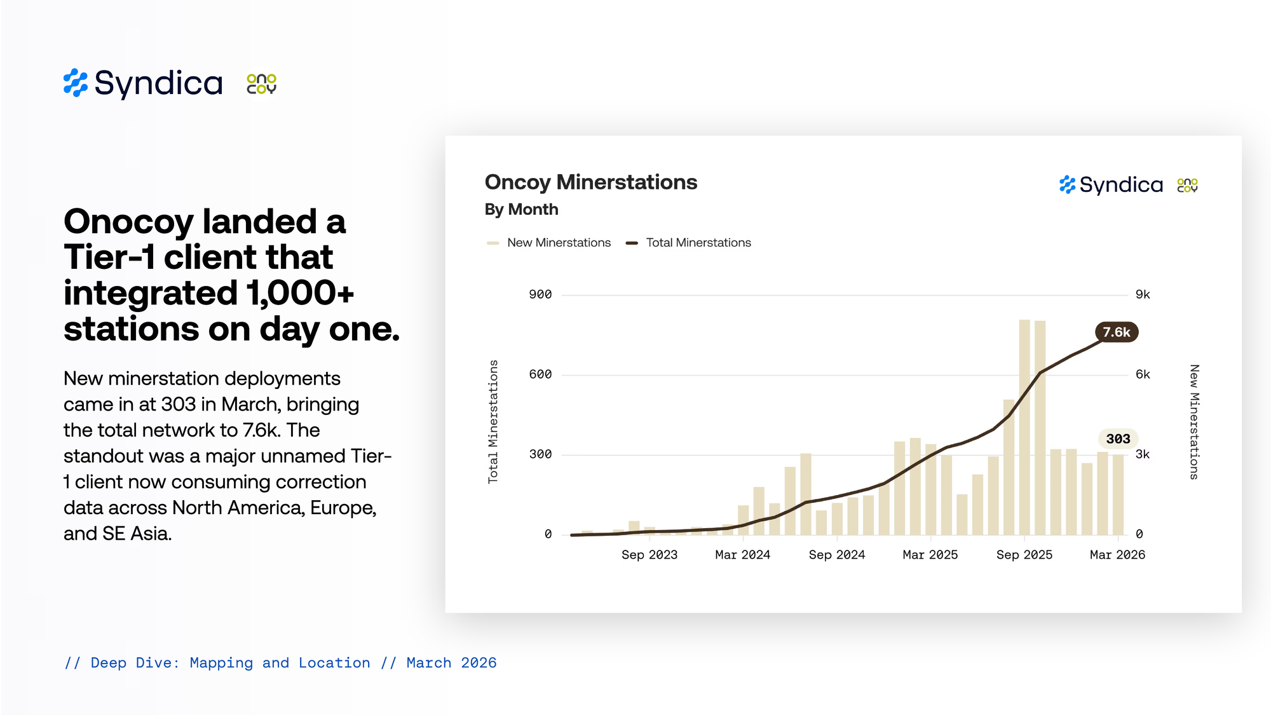Click the By Month chart subtitle

point(521,210)
